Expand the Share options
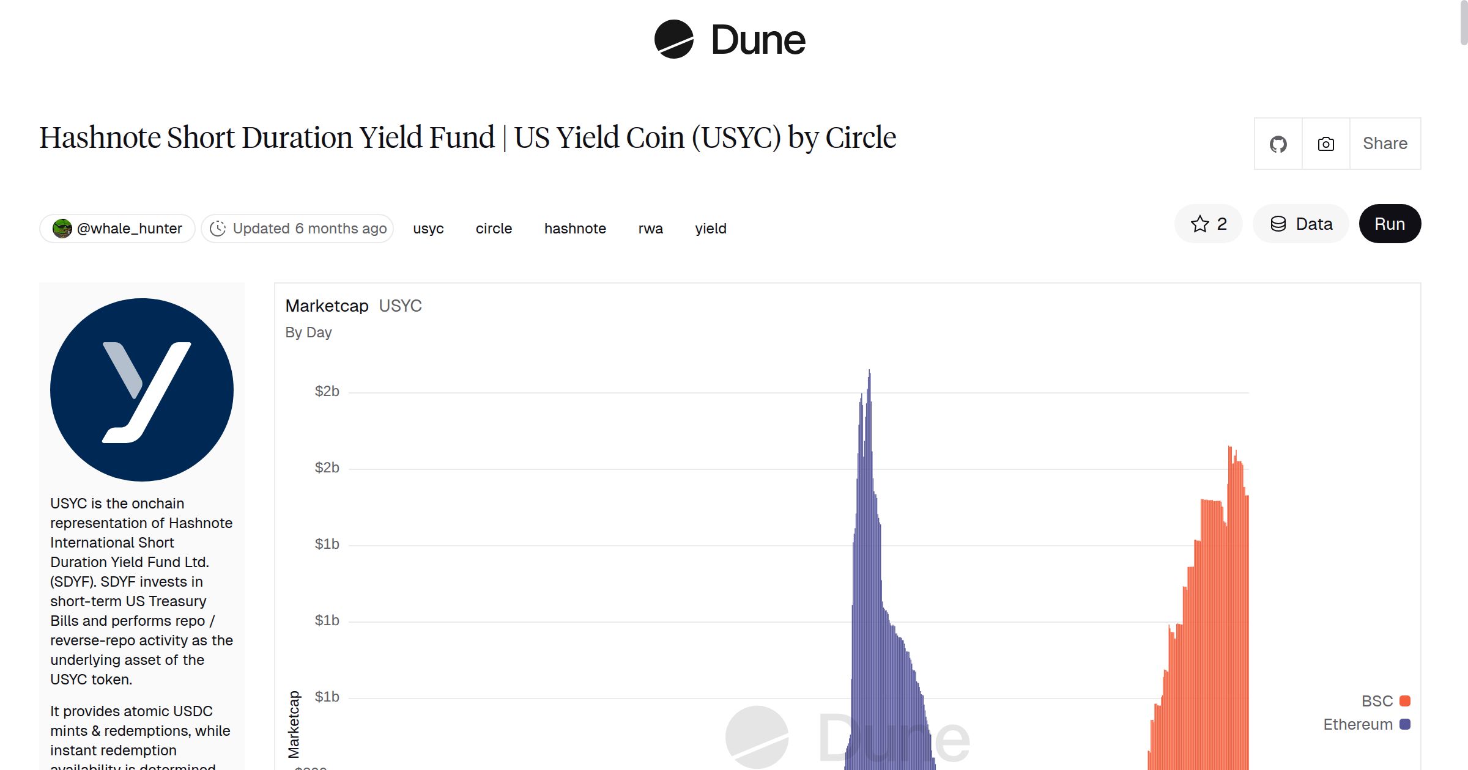1468x770 pixels. pyautogui.click(x=1384, y=144)
